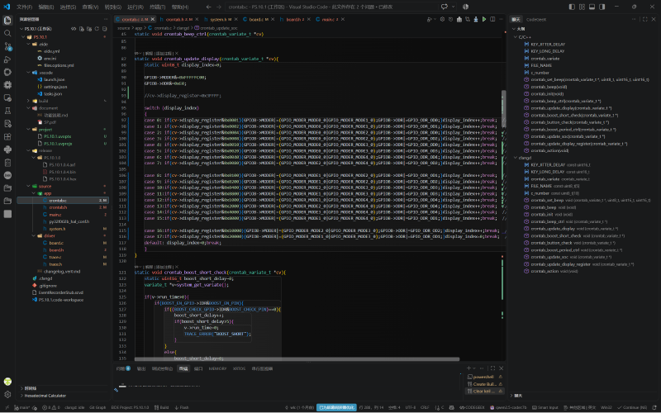Click the Refresh Explorer icon
Screen dimensions: 661x413
pos(97,29)
